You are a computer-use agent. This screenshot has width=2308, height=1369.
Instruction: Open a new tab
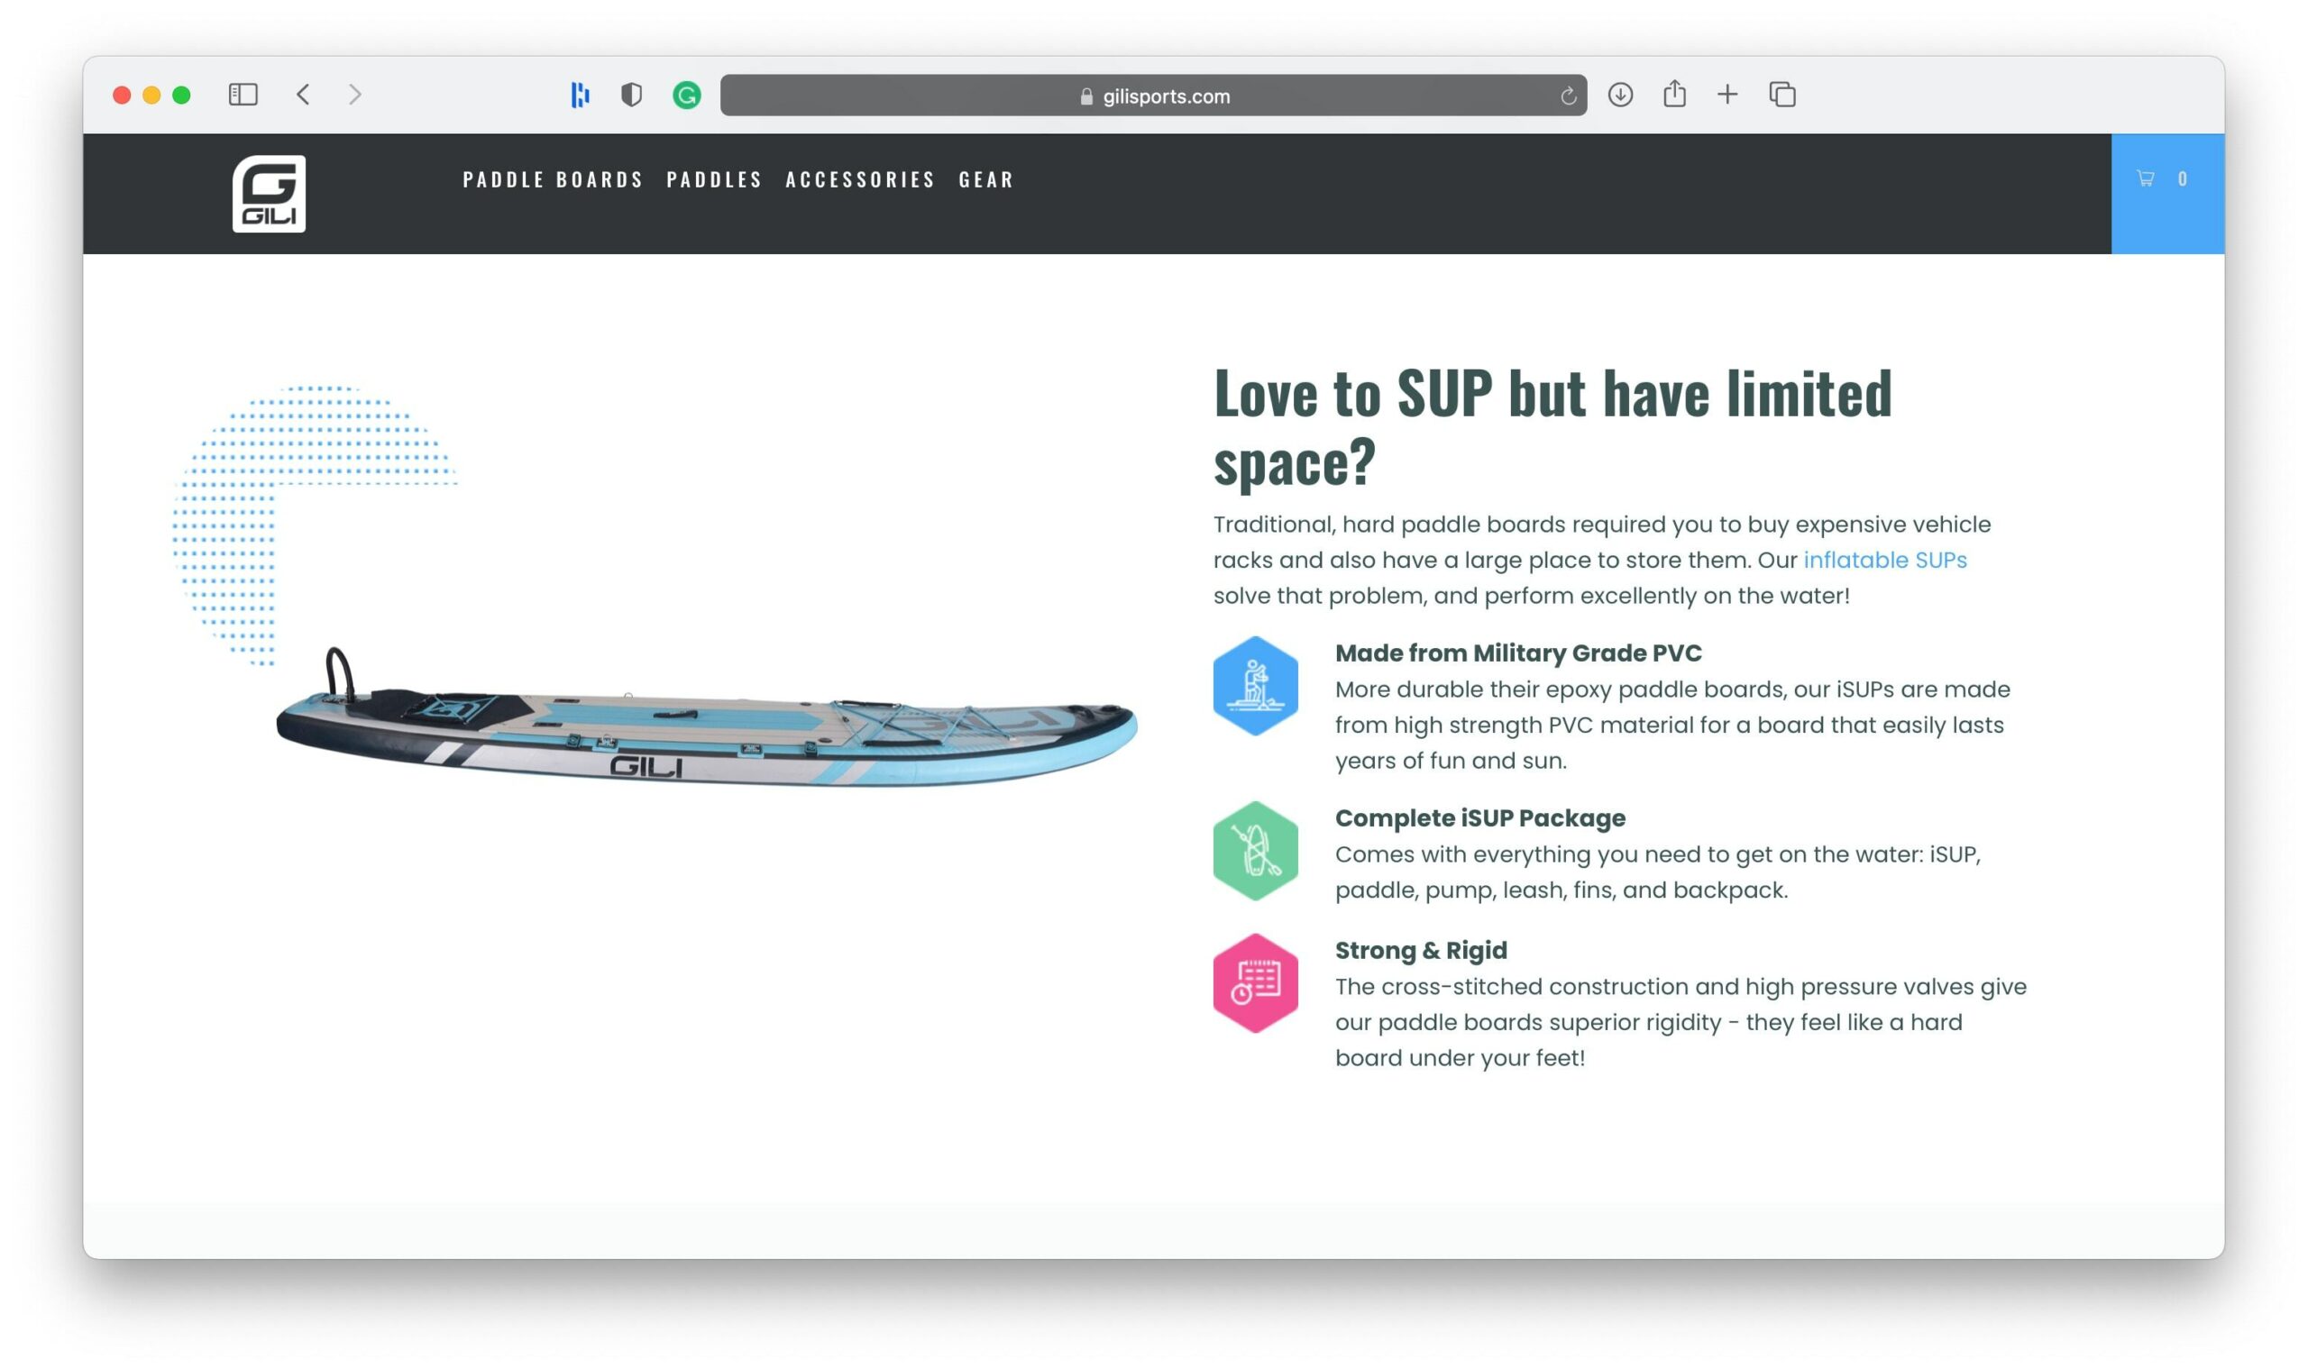[x=1726, y=95]
